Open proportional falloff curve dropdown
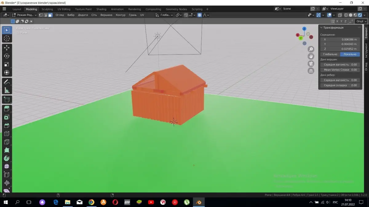Screen dimensions: 369x207 [206, 15]
